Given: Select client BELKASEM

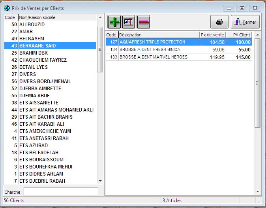Looking at the screenshot, I should coord(50,39).
